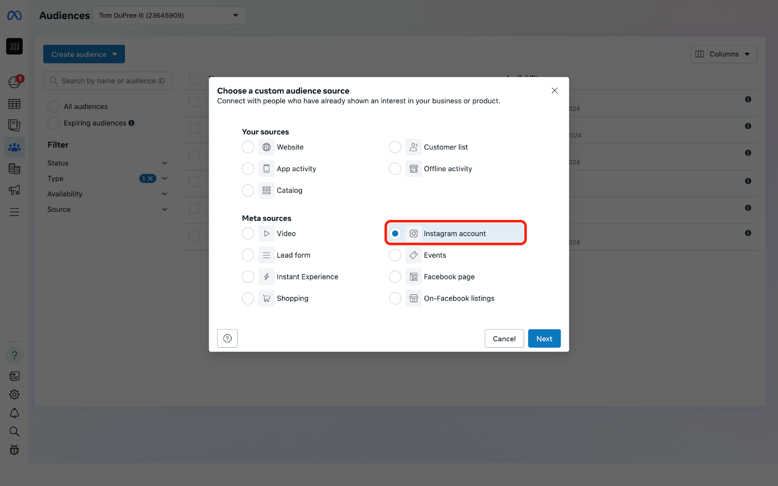Click the Next button
Screen dimensions: 778x486
(544, 339)
